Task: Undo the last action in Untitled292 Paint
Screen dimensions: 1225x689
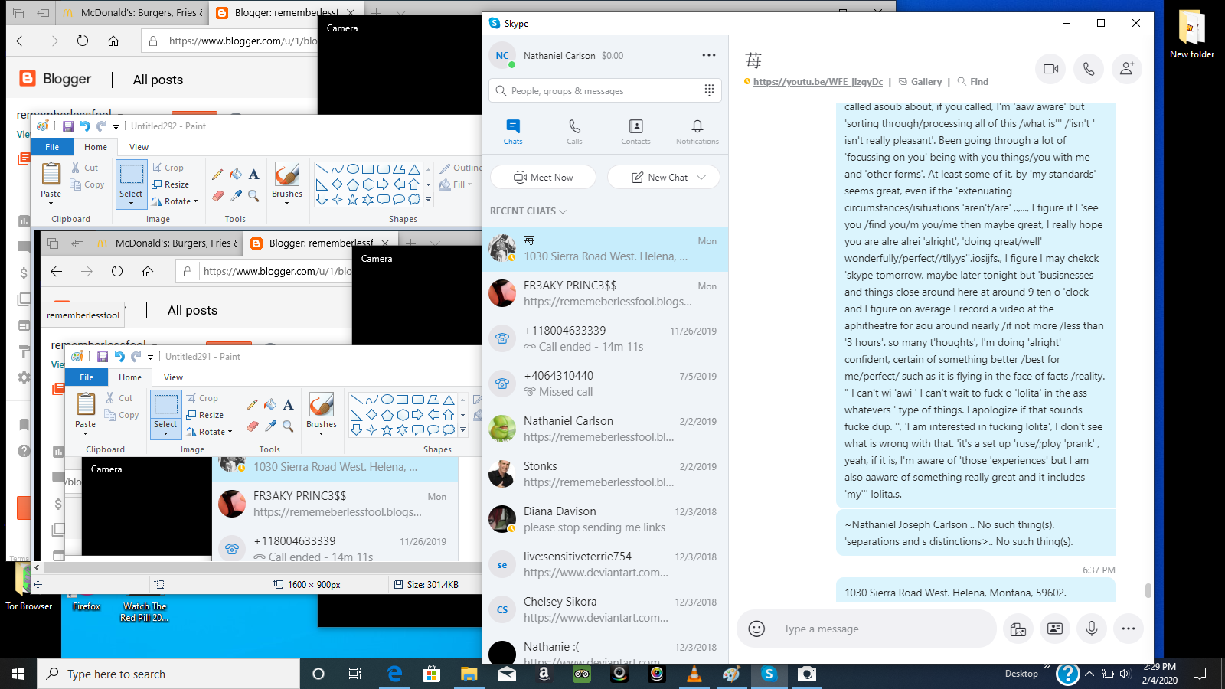Action: pyautogui.click(x=85, y=126)
